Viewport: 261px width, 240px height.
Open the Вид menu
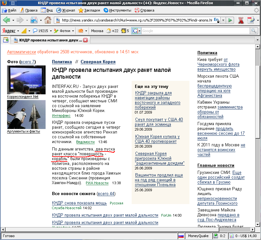click(x=47, y=10)
